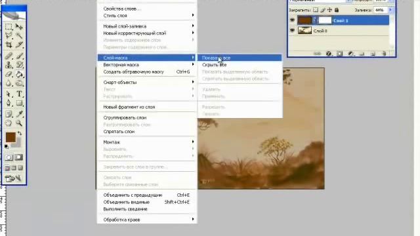Select the Brush tool
The width and height of the screenshot is (420, 236).
point(19,56)
